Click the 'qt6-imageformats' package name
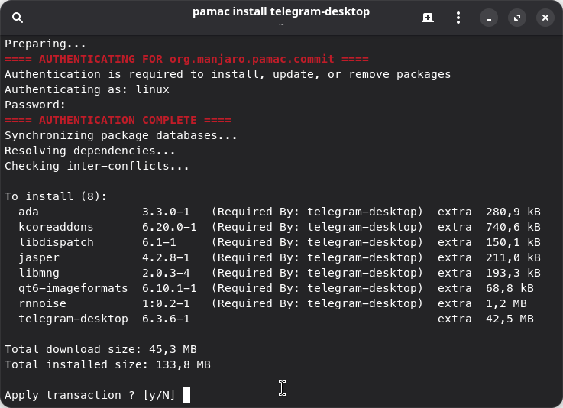The image size is (563, 408). pyautogui.click(x=73, y=288)
